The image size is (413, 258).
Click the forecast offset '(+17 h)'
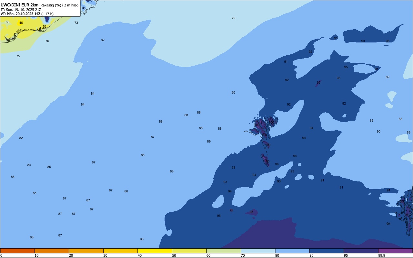coord(47,14)
